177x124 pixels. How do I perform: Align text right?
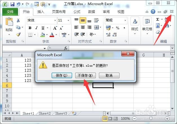click(x=89, y=27)
